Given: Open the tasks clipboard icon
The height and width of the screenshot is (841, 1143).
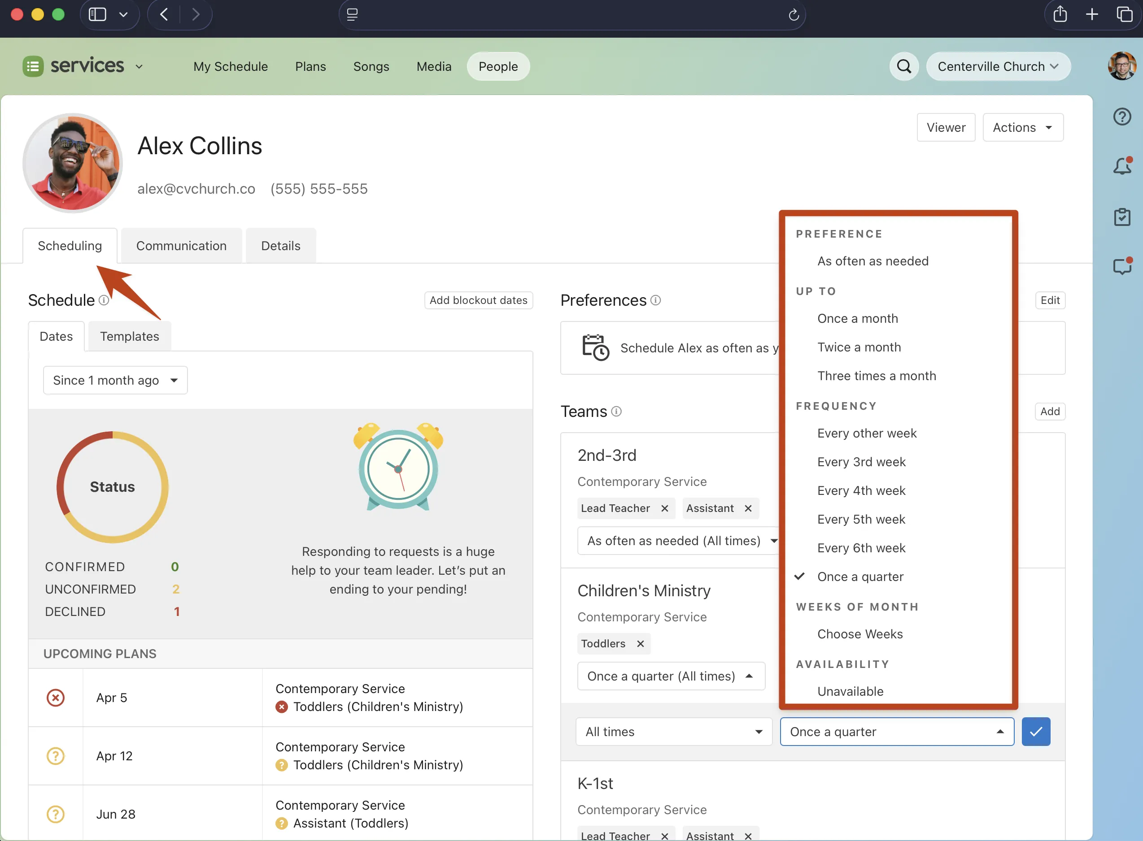Looking at the screenshot, I should (1121, 217).
